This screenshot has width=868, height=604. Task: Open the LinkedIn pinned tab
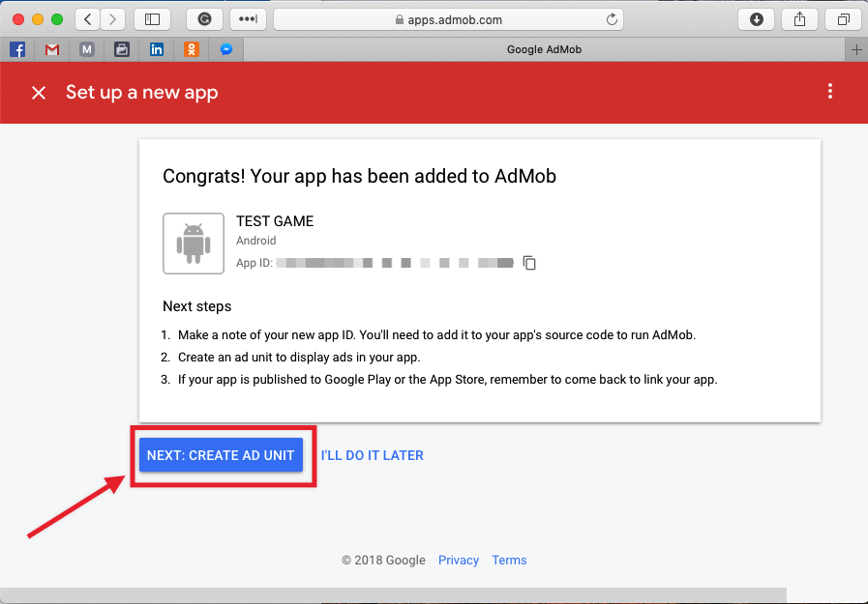click(157, 49)
